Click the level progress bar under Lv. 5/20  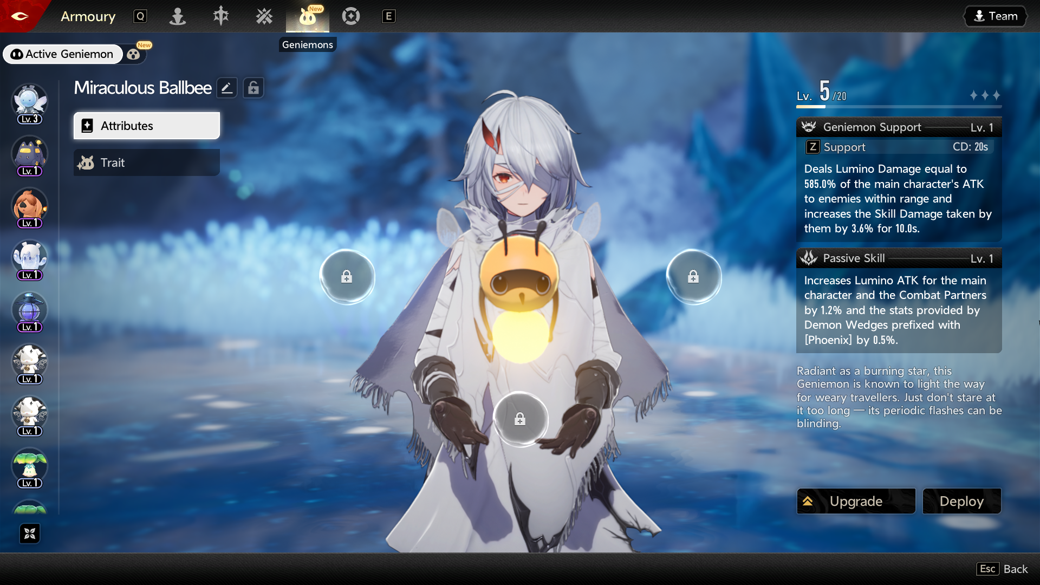coord(898,107)
